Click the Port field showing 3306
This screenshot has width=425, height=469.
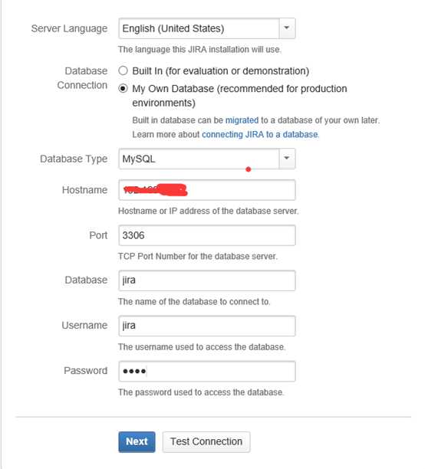[207, 235]
